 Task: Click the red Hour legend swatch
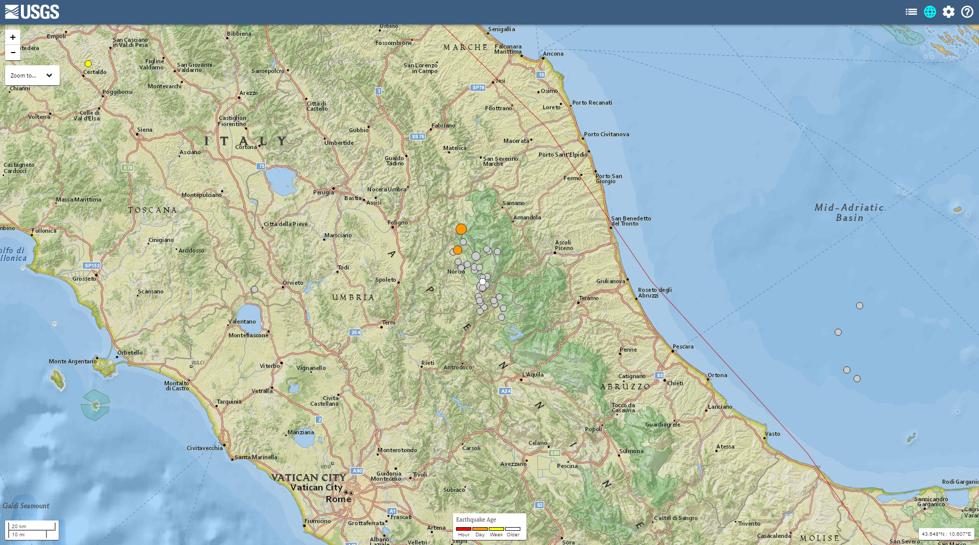pos(464,529)
